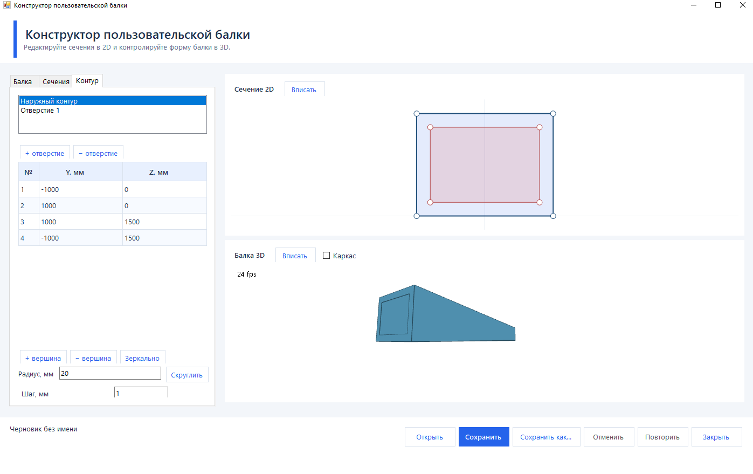Remove hole using − отверстие button
753x474 pixels.
(x=98, y=153)
